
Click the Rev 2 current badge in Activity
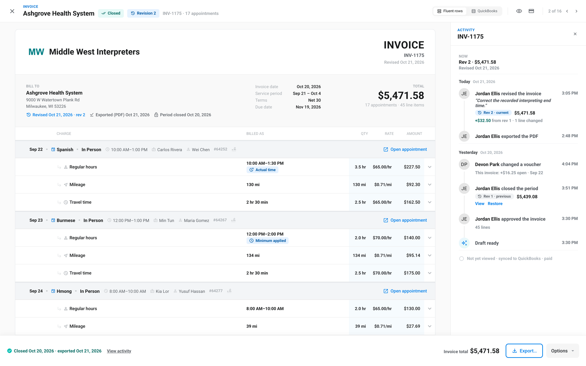493,113
